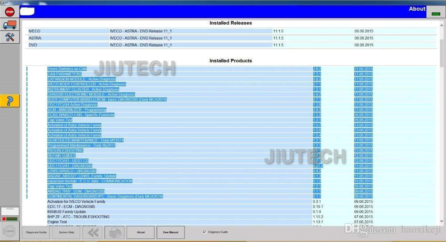Click the IVECO logo icon in sidebar

(9, 231)
